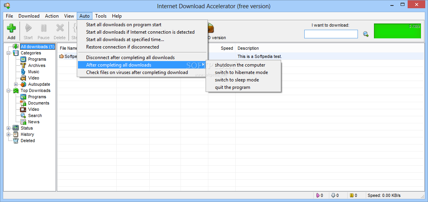Select switch to hibernate mode option
Viewport: 428px width, 202px height.
click(x=243, y=72)
